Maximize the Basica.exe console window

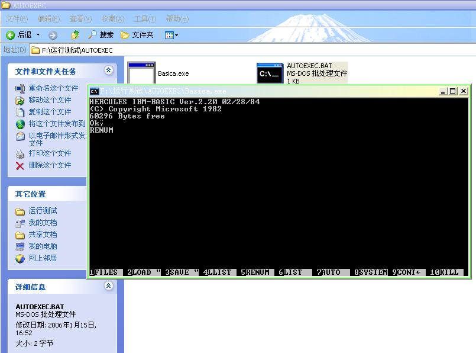tap(453, 91)
